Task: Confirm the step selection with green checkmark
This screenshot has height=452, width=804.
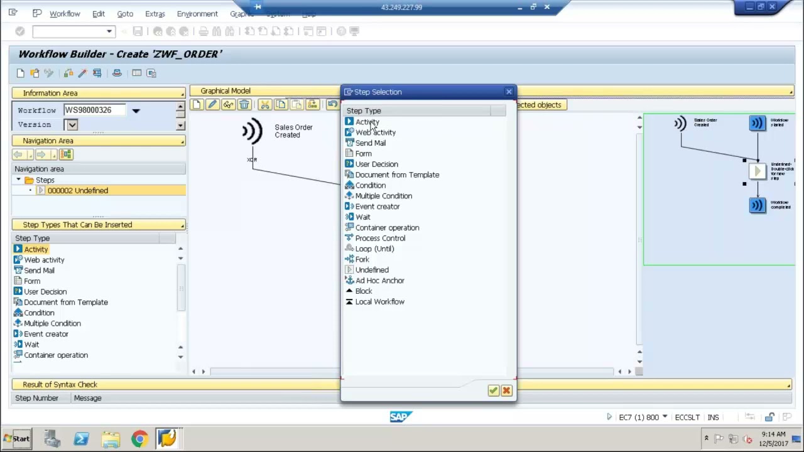Action: [493, 390]
